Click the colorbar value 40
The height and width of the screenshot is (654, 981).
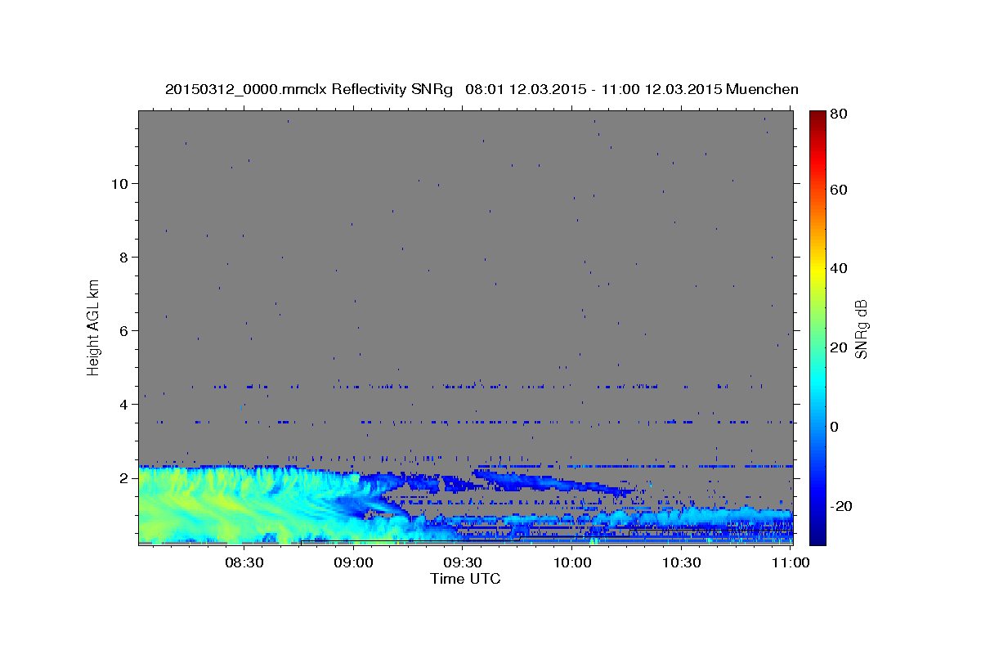[840, 268]
